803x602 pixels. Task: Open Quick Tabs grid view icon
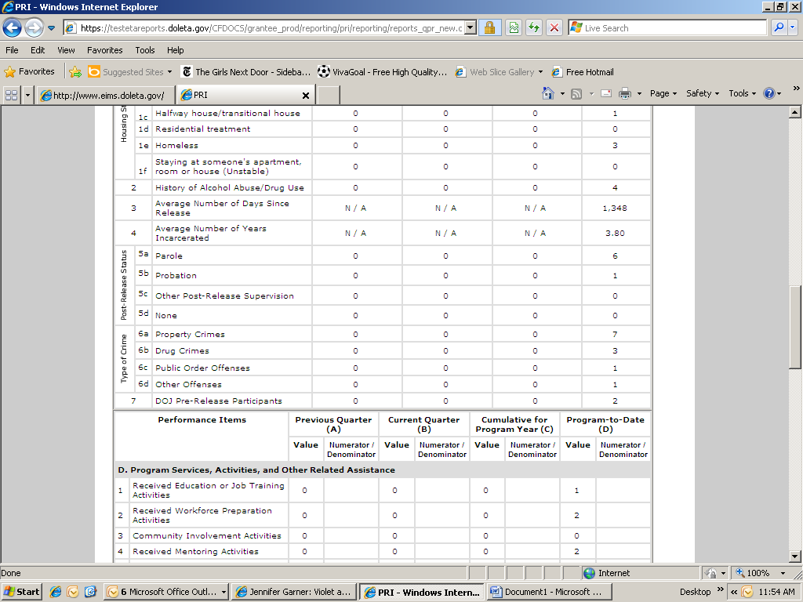click(12, 95)
